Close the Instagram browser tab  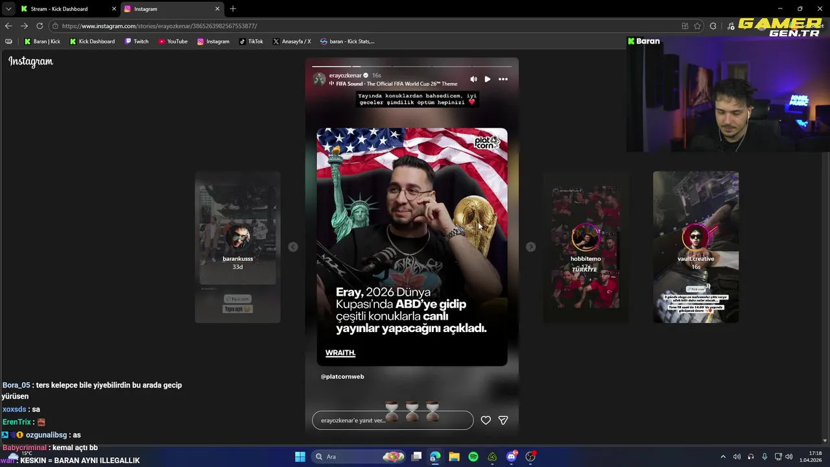click(x=217, y=9)
